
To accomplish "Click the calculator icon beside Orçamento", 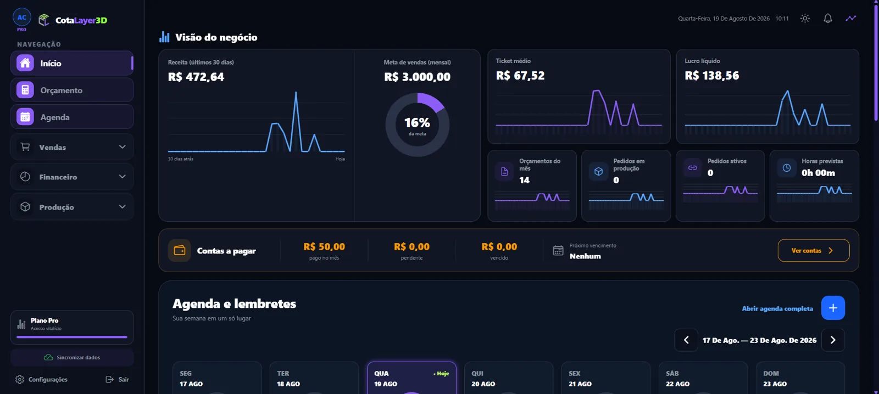I will pos(25,90).
